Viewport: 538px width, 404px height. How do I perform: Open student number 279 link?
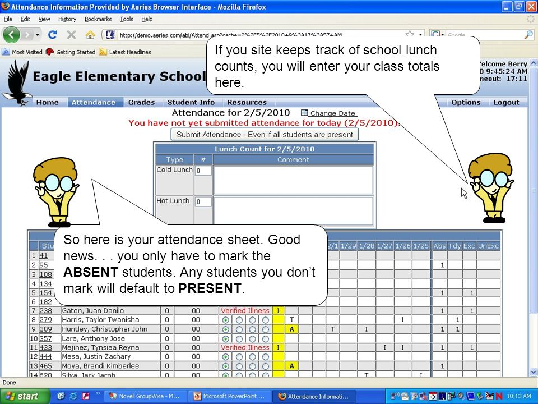pyautogui.click(x=45, y=320)
